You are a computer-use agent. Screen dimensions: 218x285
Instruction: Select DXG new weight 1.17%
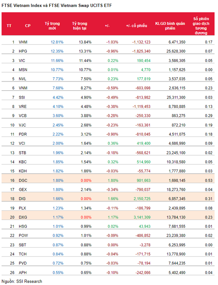[58, 217]
